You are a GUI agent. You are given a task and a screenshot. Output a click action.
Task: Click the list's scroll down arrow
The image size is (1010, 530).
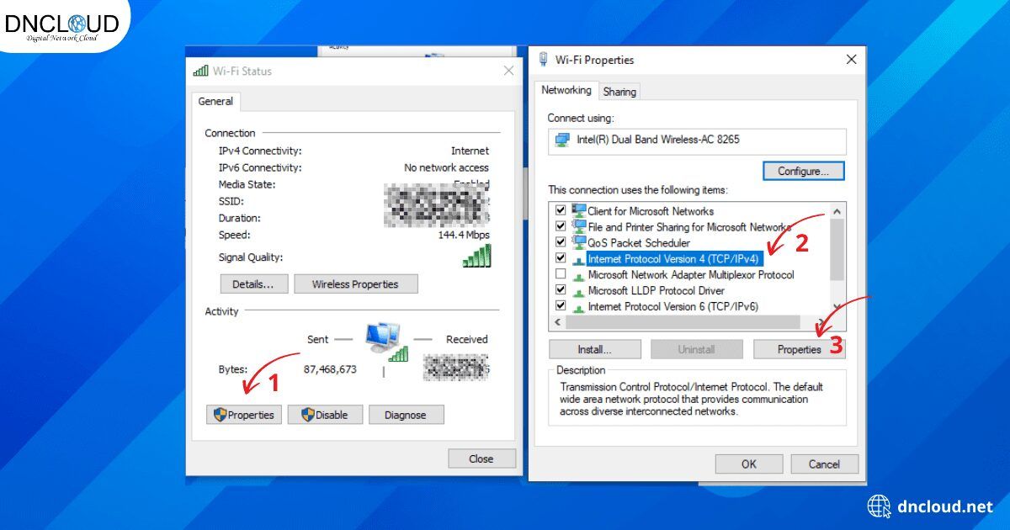tap(837, 307)
